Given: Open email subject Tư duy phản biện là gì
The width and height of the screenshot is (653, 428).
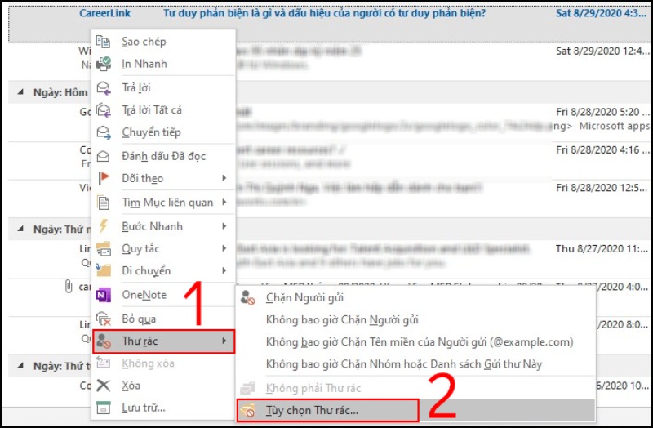Looking at the screenshot, I should click(324, 13).
